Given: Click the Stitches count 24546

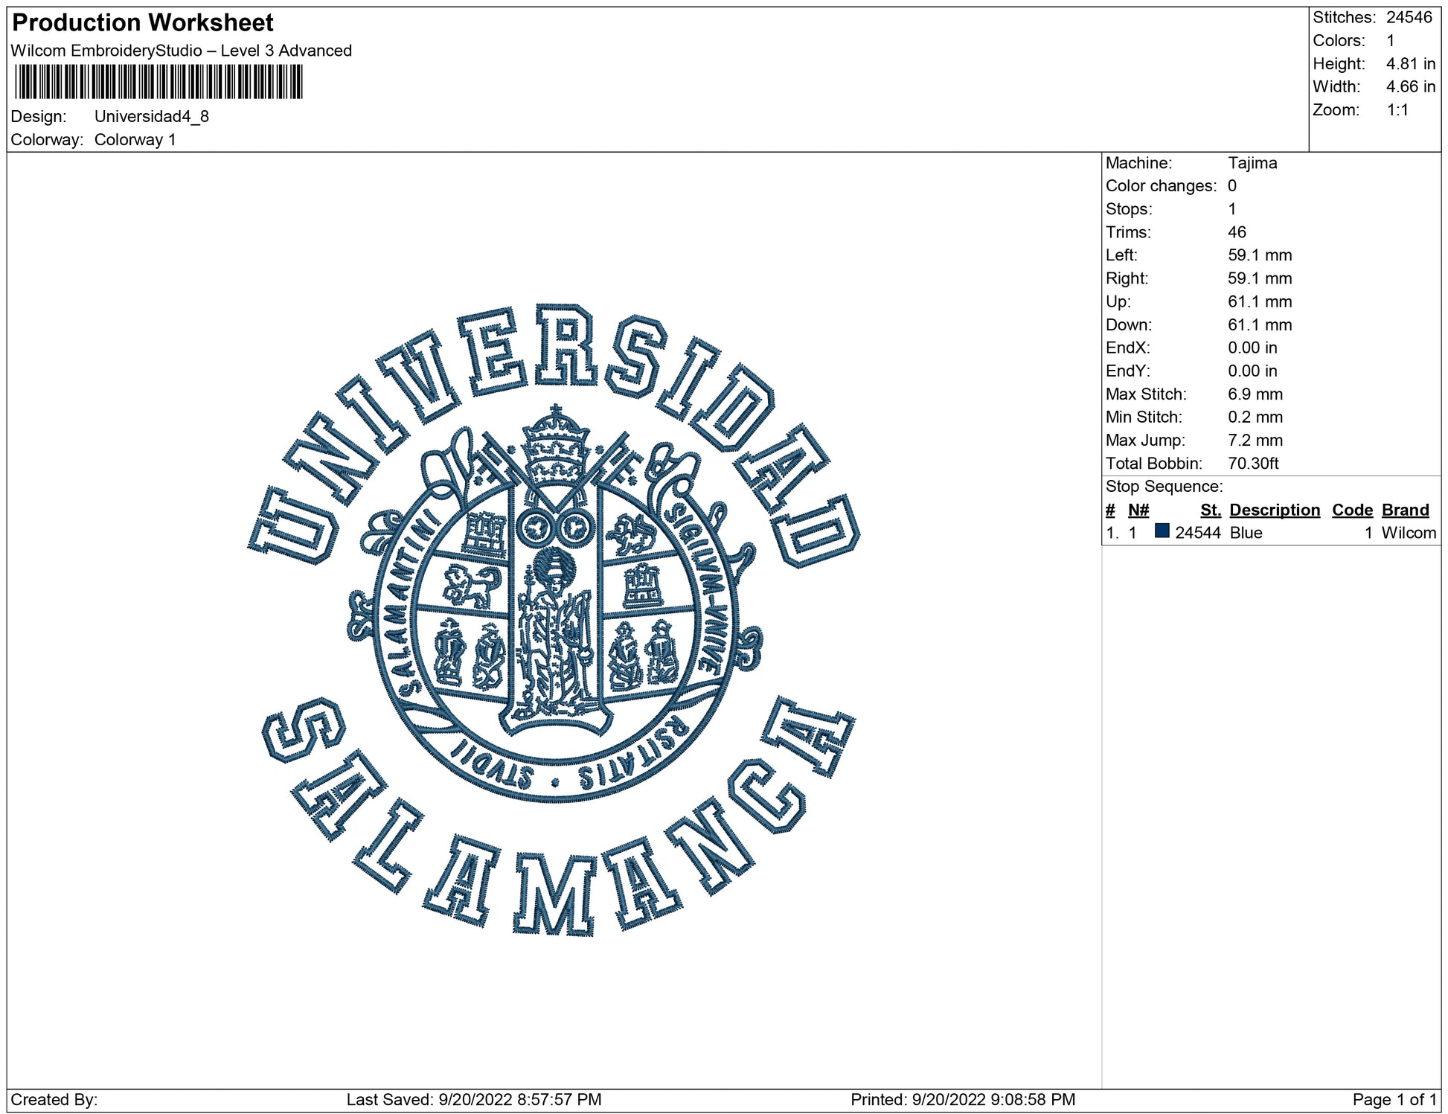Looking at the screenshot, I should point(1408,18).
